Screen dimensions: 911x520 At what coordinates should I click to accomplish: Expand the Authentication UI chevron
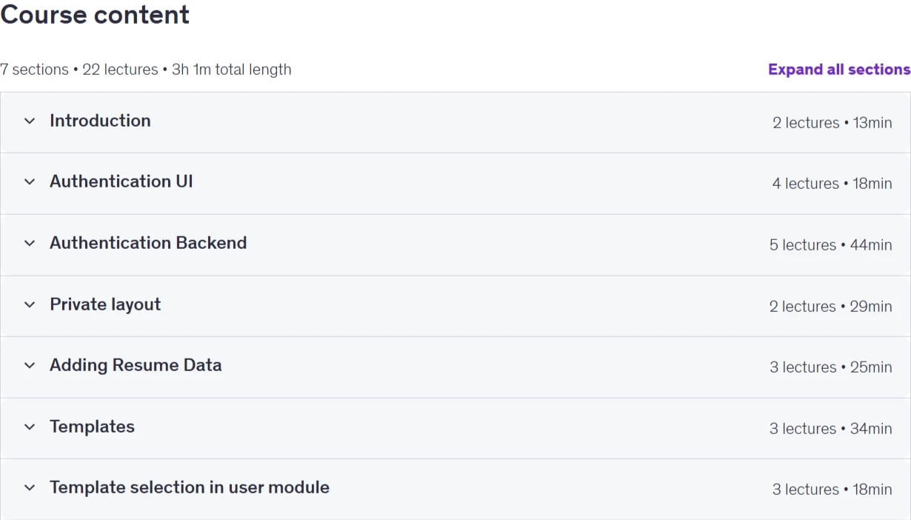[x=30, y=181]
